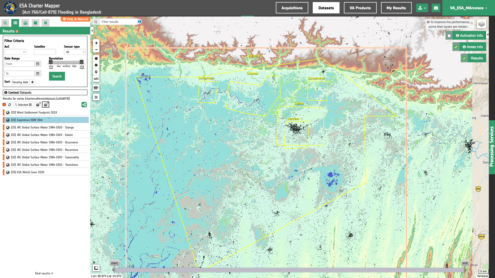This screenshot has width=495, height=278.
Task: Open the basket tab in the sidebar
Action: pyautogui.click(x=25, y=23)
